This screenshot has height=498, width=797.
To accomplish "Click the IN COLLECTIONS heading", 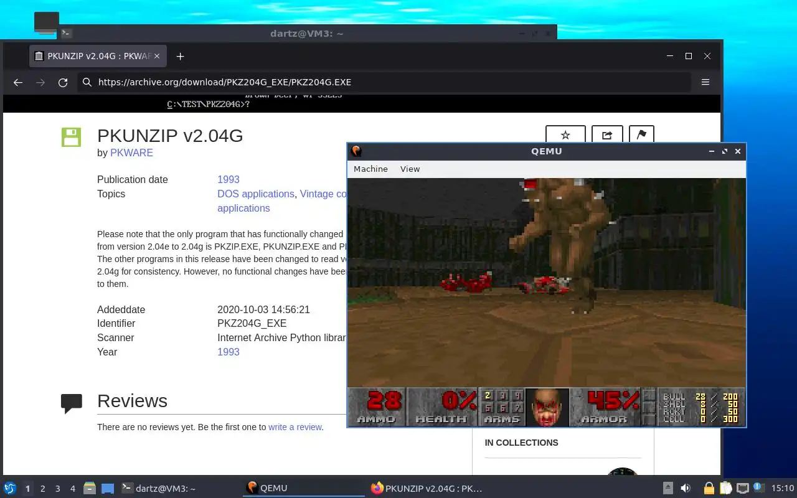I will point(521,443).
